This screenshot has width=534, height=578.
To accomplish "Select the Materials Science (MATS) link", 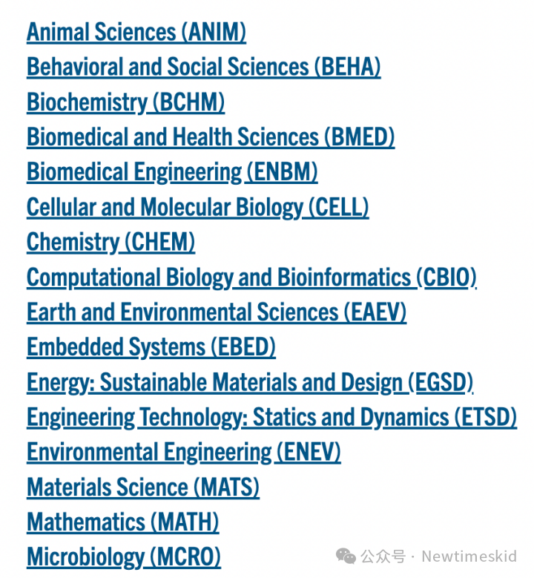I will (x=143, y=487).
